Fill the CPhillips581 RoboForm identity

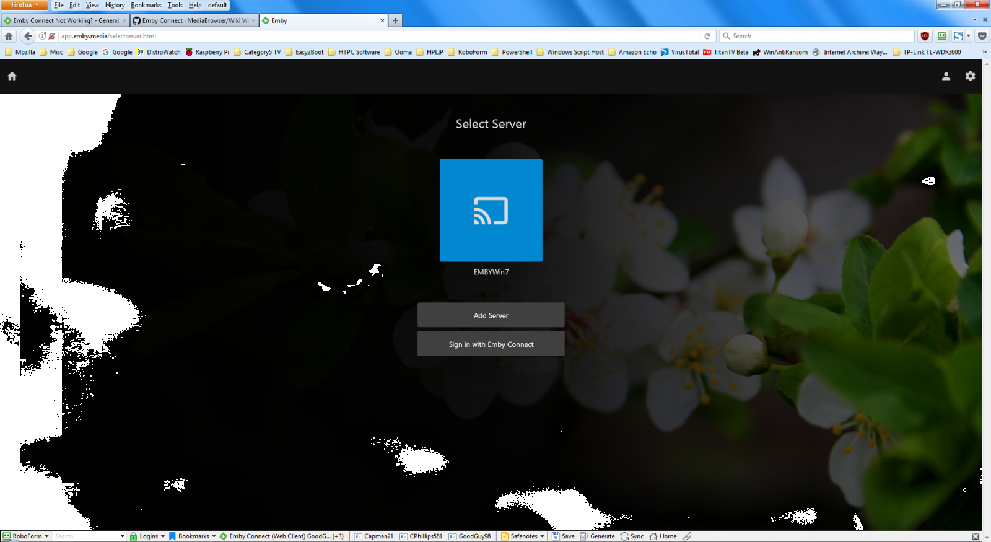tap(421, 536)
